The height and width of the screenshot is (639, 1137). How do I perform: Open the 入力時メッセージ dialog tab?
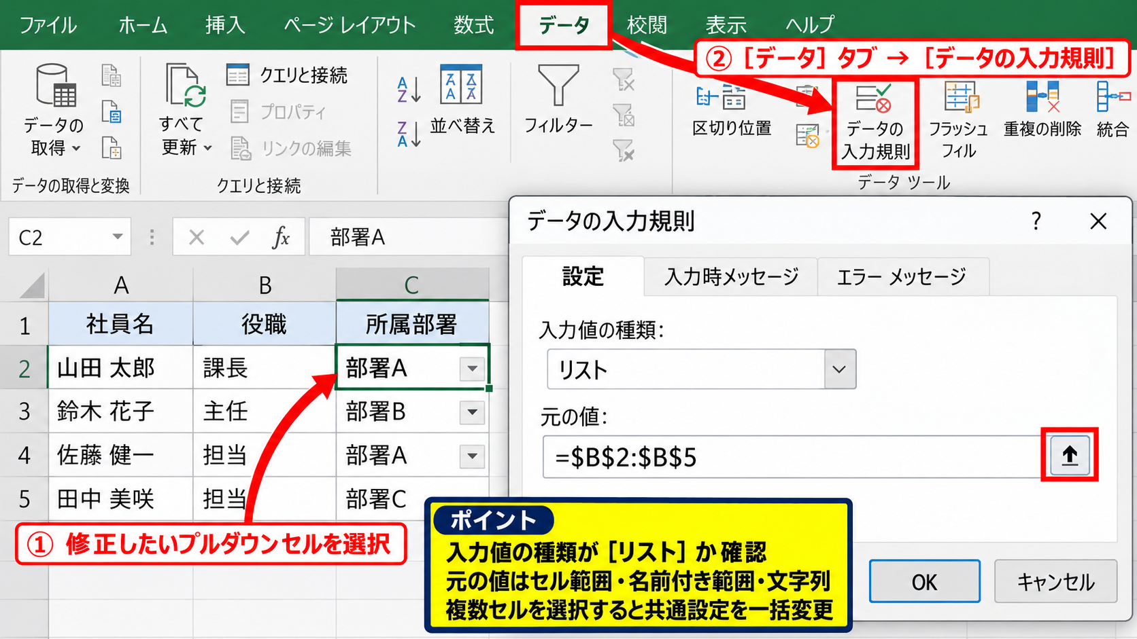731,276
